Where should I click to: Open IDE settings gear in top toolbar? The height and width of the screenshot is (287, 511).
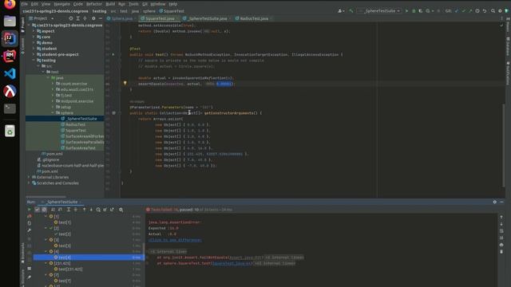[x=500, y=10]
